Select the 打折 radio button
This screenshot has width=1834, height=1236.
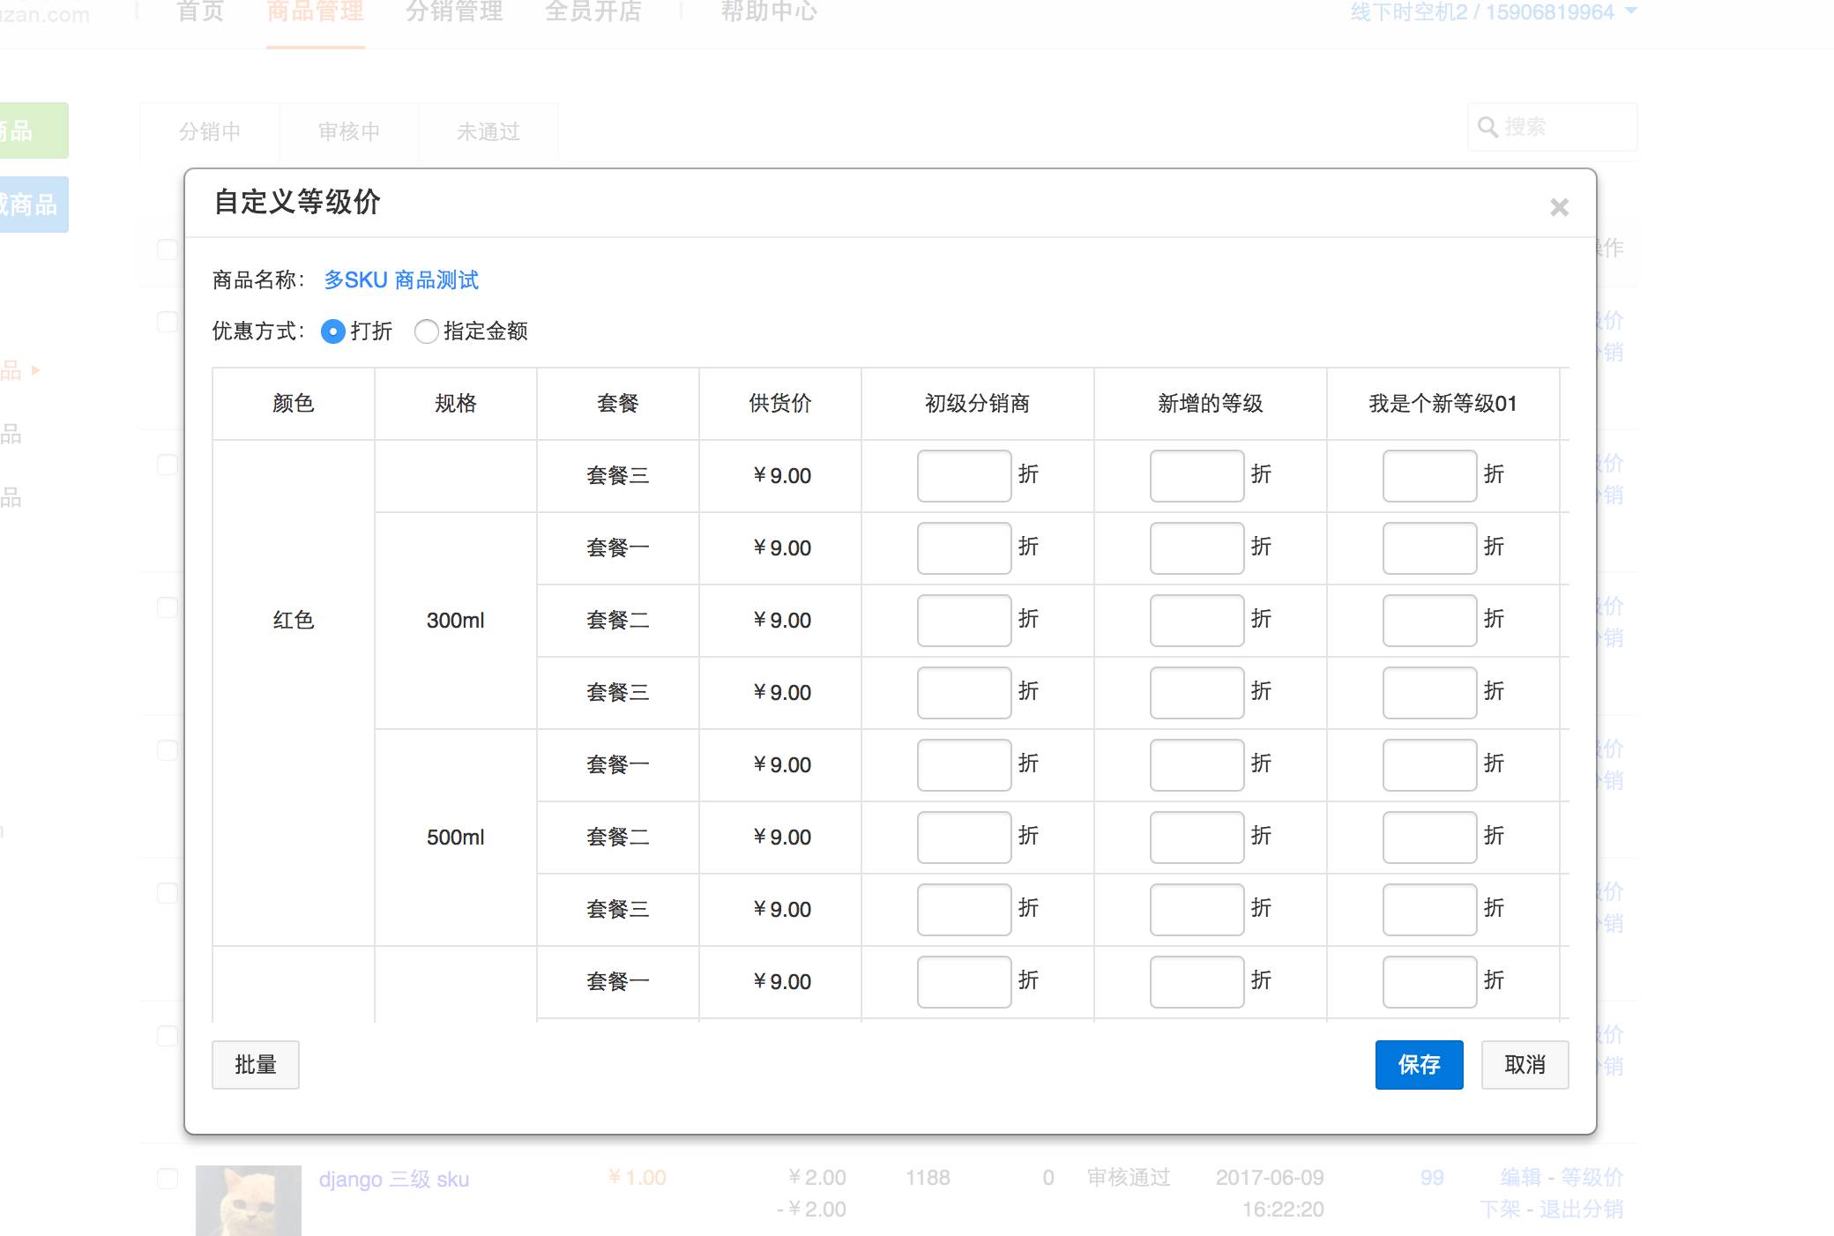click(333, 331)
